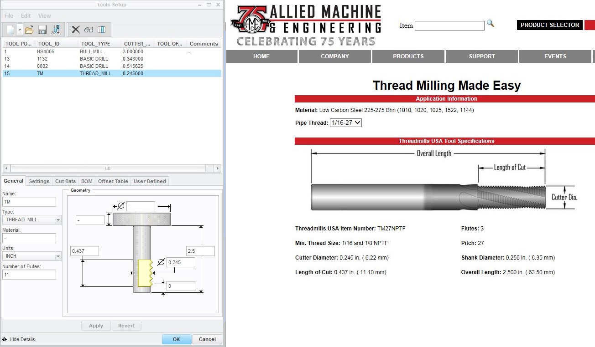Image resolution: width=595 pixels, height=347 pixels.
Task: Switch to the User Defined tab
Action: 150,181
